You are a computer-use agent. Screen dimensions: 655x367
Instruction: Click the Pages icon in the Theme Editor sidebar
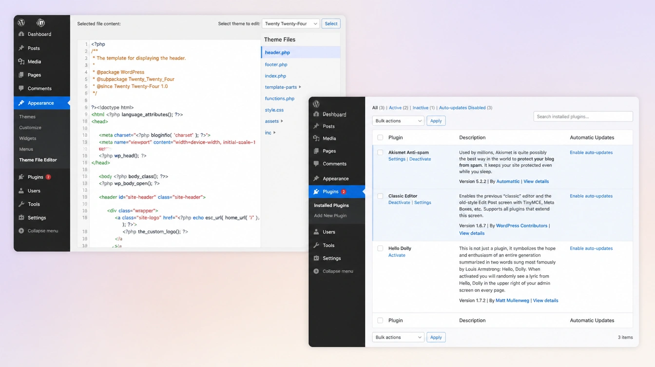click(21, 75)
